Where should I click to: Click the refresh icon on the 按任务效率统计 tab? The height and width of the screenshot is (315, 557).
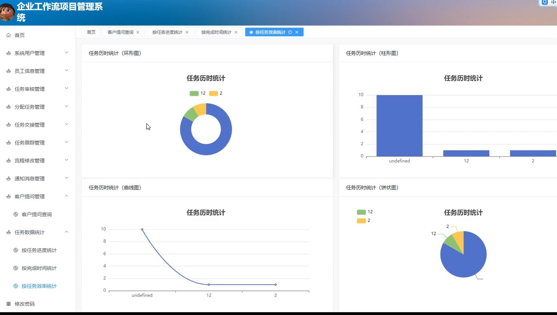pyautogui.click(x=290, y=32)
